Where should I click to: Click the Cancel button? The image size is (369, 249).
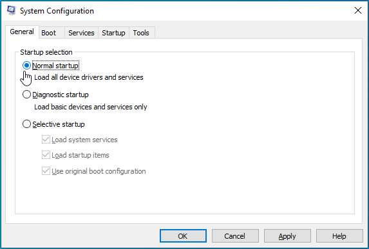pos(235,236)
